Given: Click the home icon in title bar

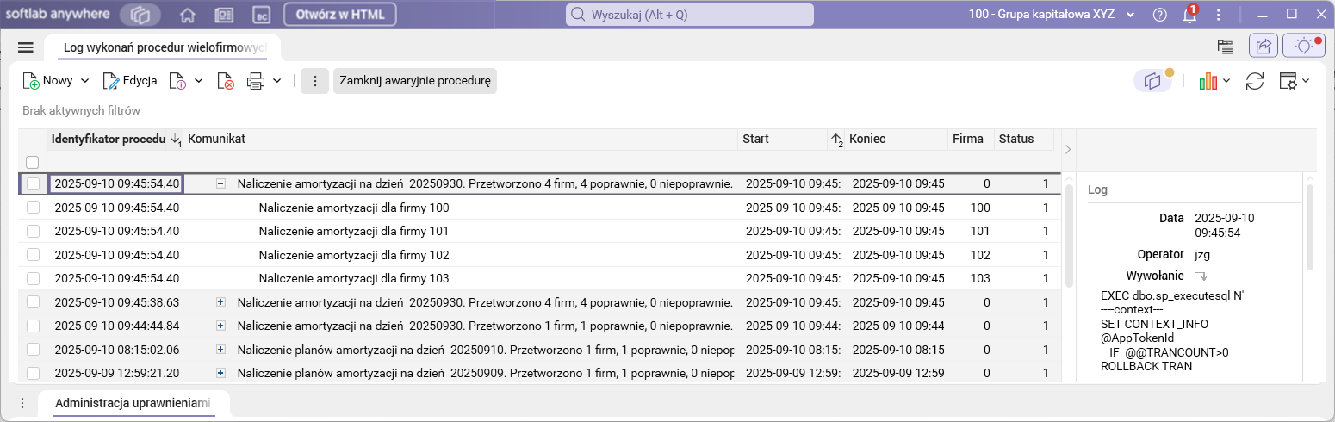Looking at the screenshot, I should 187,15.
